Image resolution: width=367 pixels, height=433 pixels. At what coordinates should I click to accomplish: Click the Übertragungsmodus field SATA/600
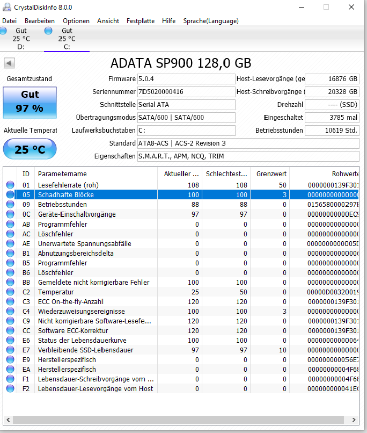pyautogui.click(x=186, y=117)
